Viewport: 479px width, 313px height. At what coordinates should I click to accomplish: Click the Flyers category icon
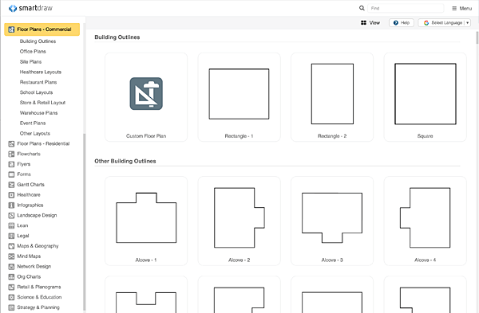pyautogui.click(x=11, y=164)
